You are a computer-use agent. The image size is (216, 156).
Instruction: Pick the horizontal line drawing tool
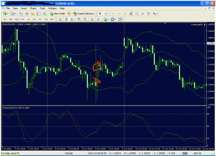(119, 13)
